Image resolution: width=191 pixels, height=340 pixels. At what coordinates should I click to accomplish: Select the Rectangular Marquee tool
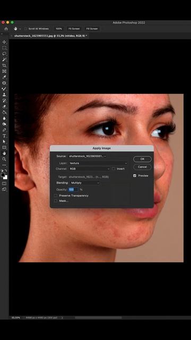[4, 48]
